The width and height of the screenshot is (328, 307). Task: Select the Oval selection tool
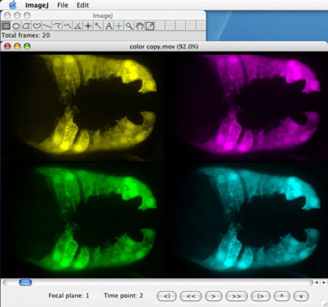pos(17,26)
